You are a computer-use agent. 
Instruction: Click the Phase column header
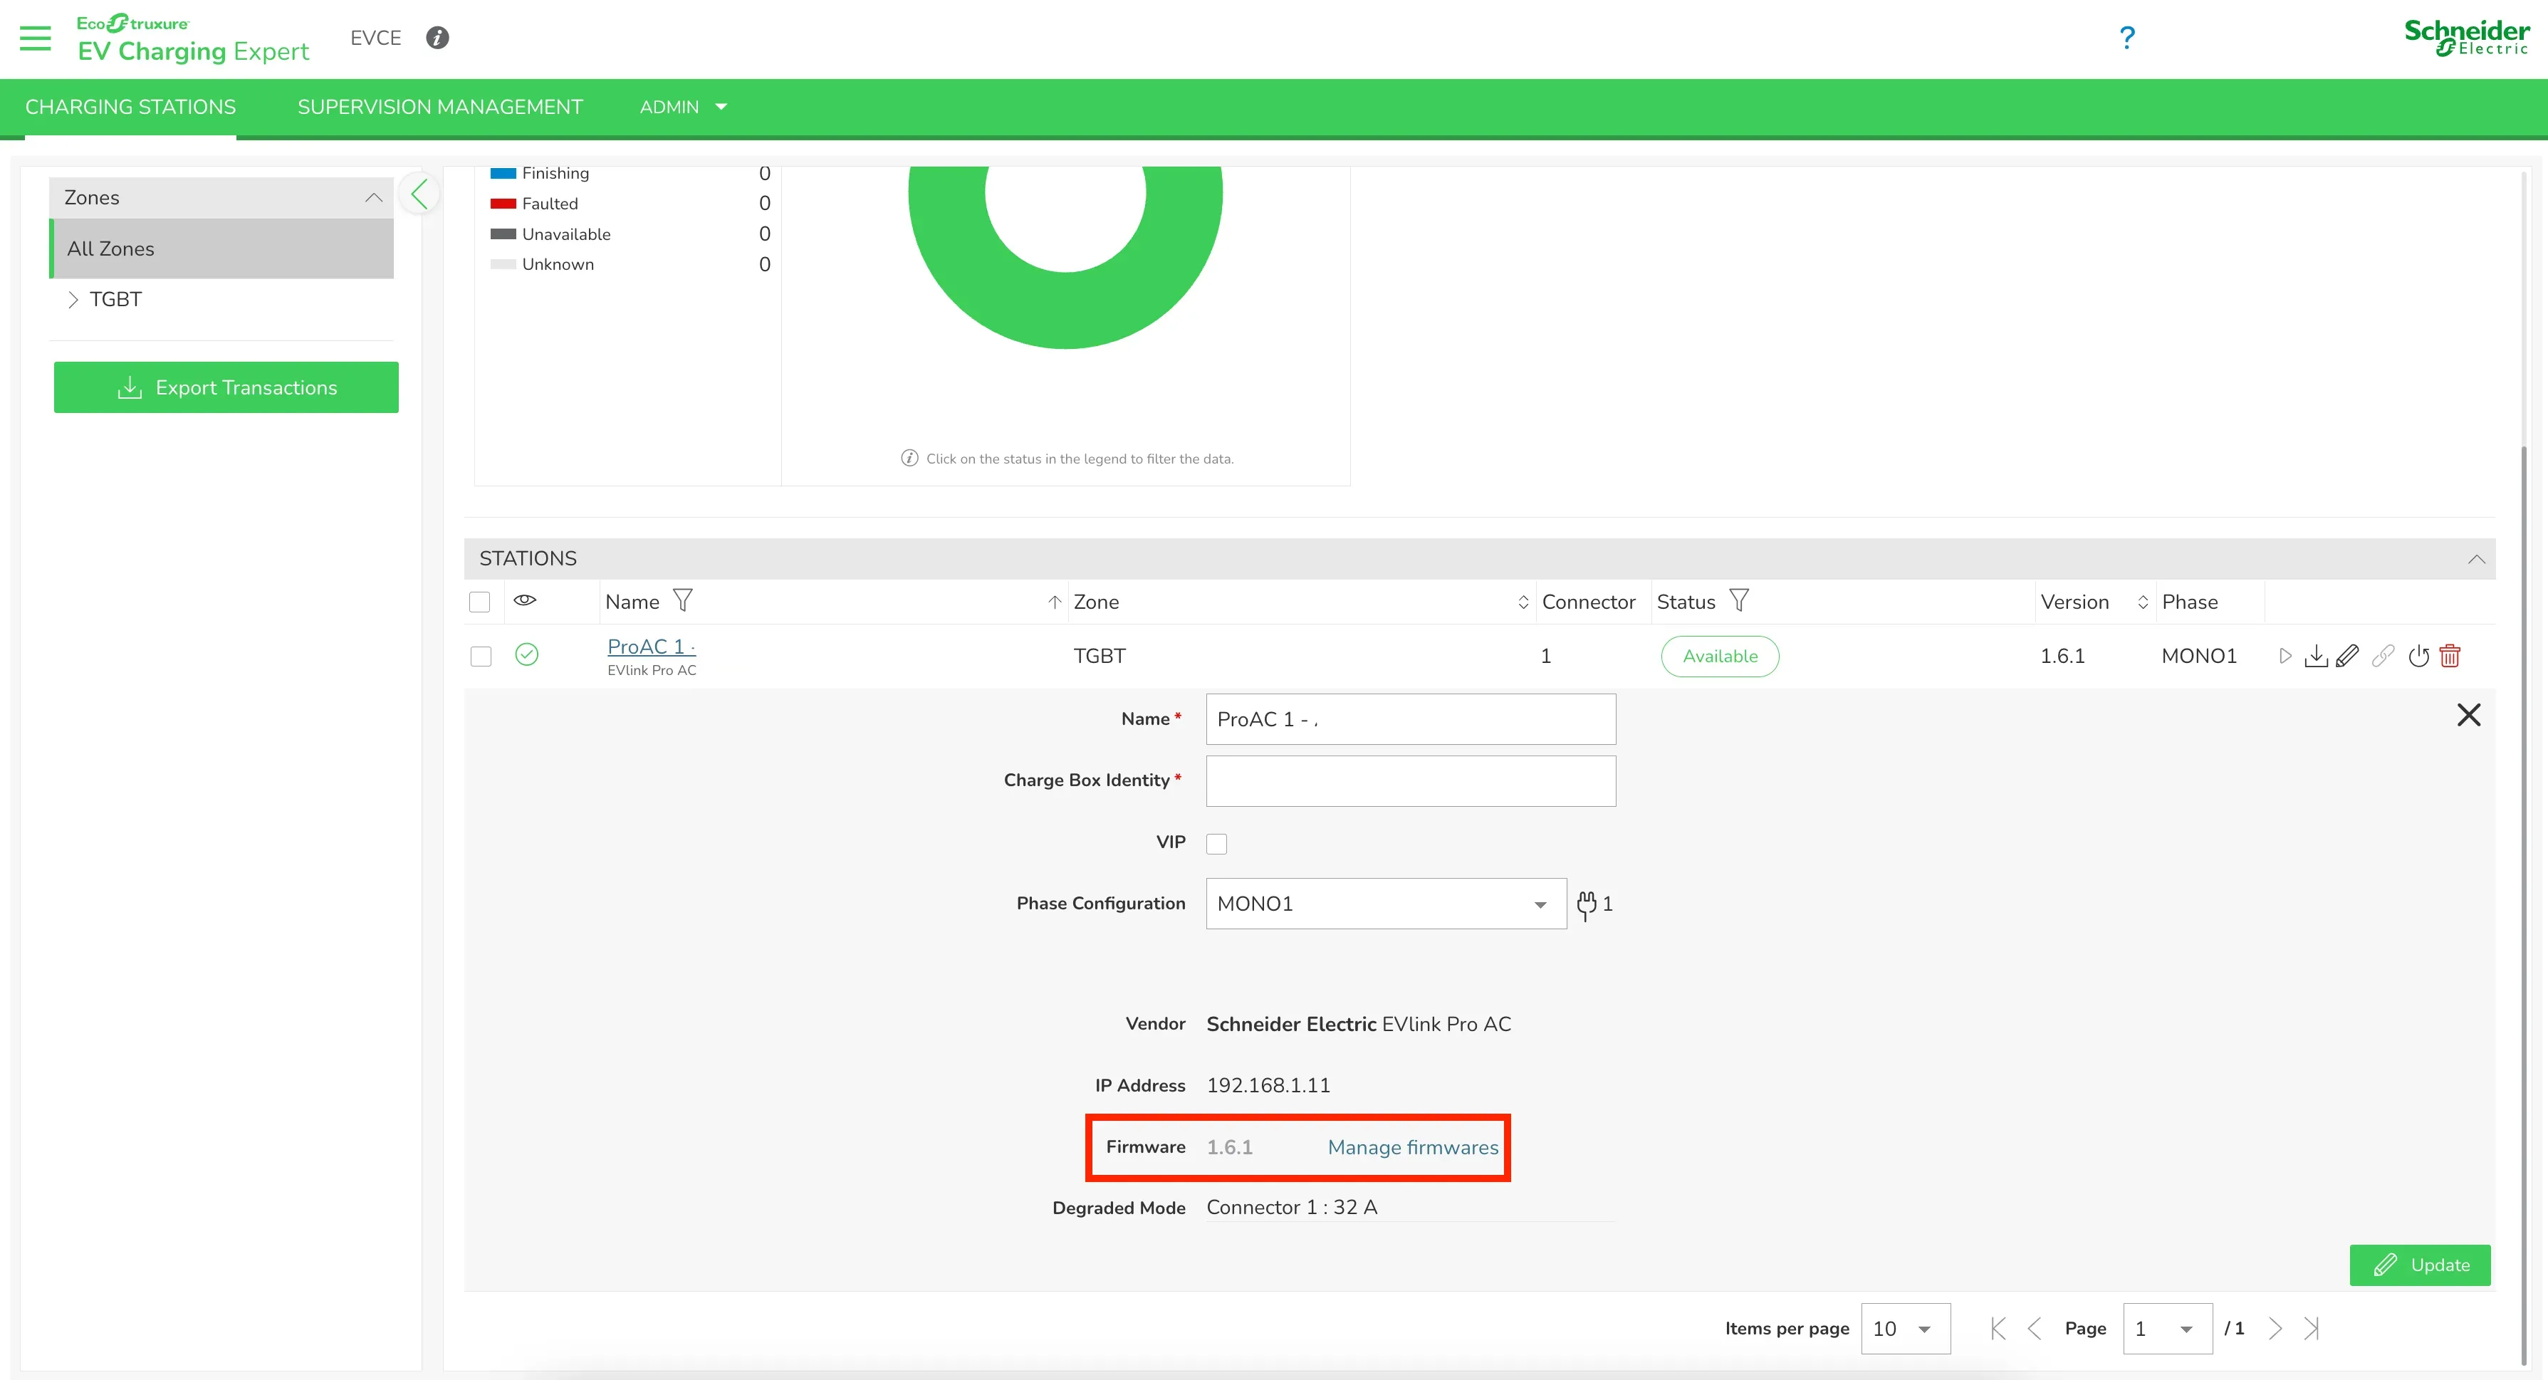[2190, 602]
